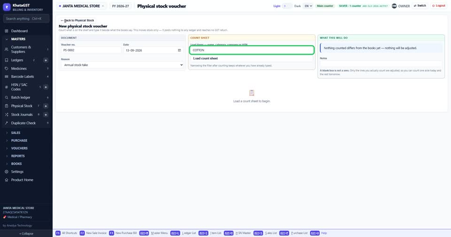Open the EN language dropdown

coord(308,6)
